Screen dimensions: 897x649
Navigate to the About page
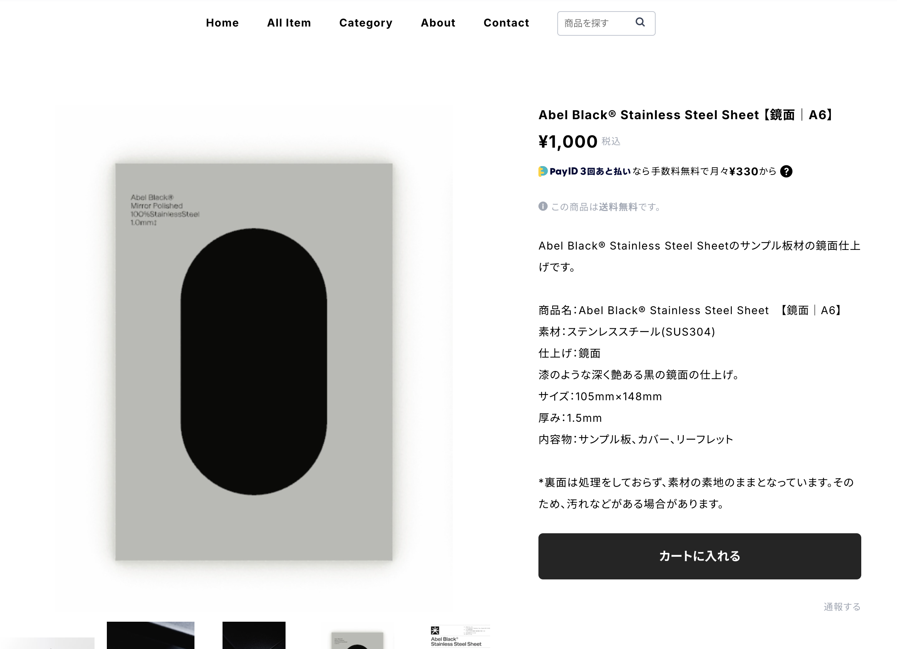[438, 23]
